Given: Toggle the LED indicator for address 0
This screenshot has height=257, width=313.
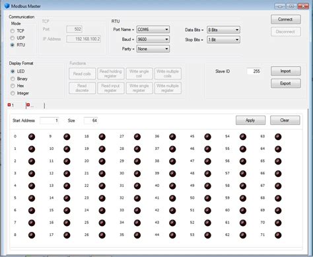Looking at the screenshot, I should pyautogui.click(x=32, y=137).
